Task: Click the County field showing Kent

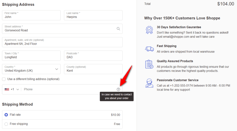Action: [93, 69]
